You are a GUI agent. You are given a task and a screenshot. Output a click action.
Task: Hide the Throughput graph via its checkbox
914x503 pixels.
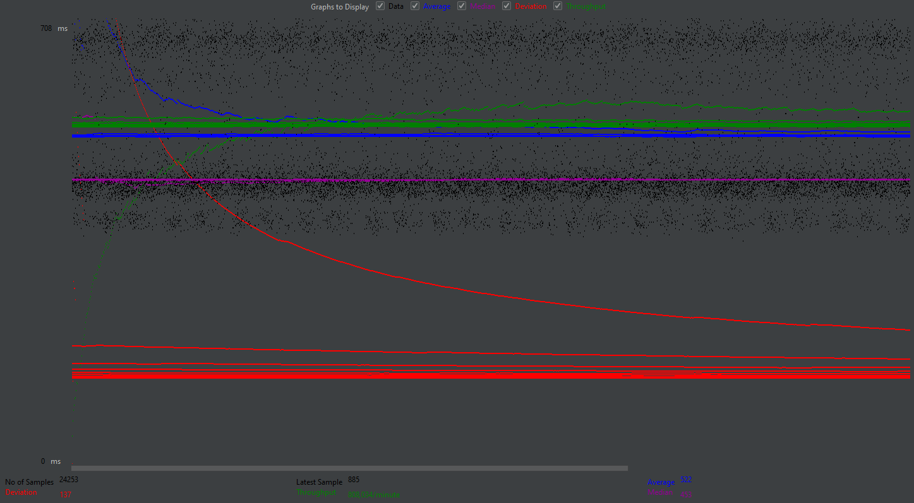(x=558, y=6)
